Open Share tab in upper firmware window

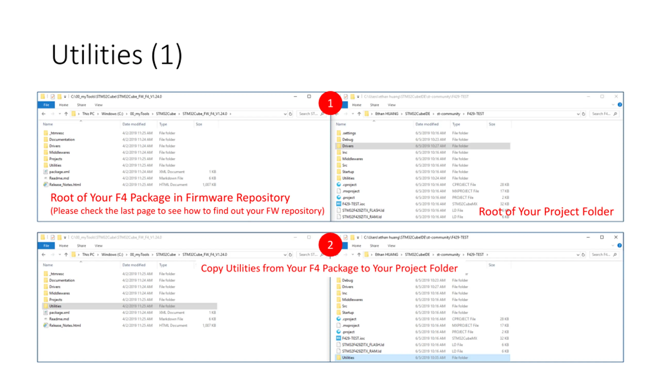coord(81,105)
